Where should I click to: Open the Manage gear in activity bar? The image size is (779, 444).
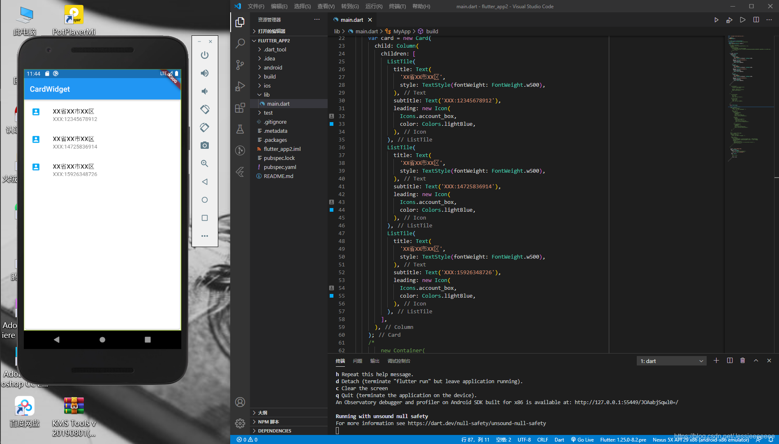pyautogui.click(x=240, y=423)
